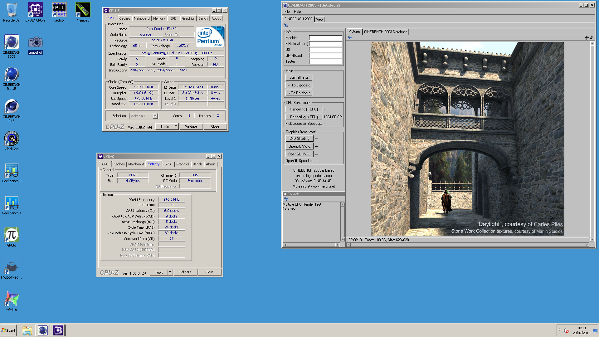Open the MemSet desktop shortcut
Screen dimensions: 599x337
pyautogui.click(x=83, y=12)
